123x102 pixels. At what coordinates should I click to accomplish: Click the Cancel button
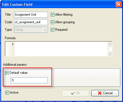pos(105,93)
